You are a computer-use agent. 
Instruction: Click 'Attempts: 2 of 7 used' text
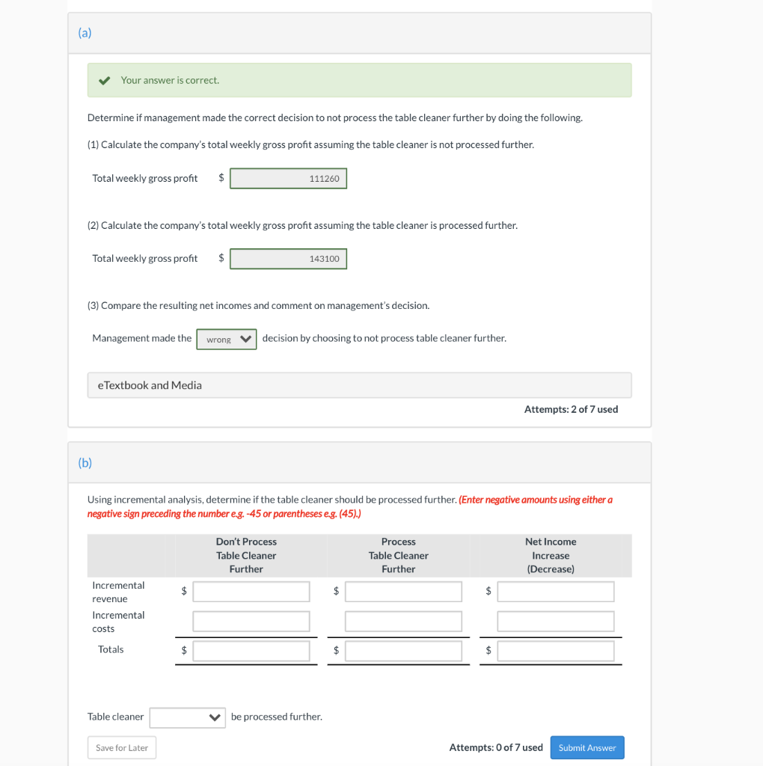tap(571, 409)
